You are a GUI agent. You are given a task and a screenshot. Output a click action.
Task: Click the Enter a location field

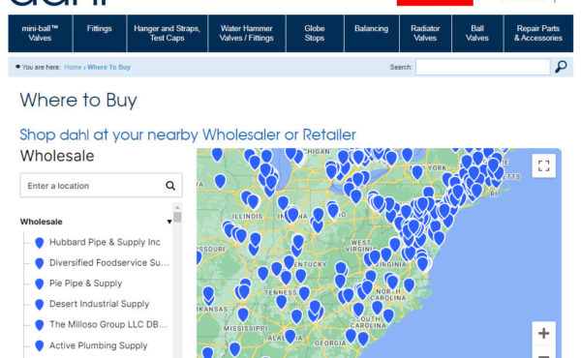click(101, 185)
